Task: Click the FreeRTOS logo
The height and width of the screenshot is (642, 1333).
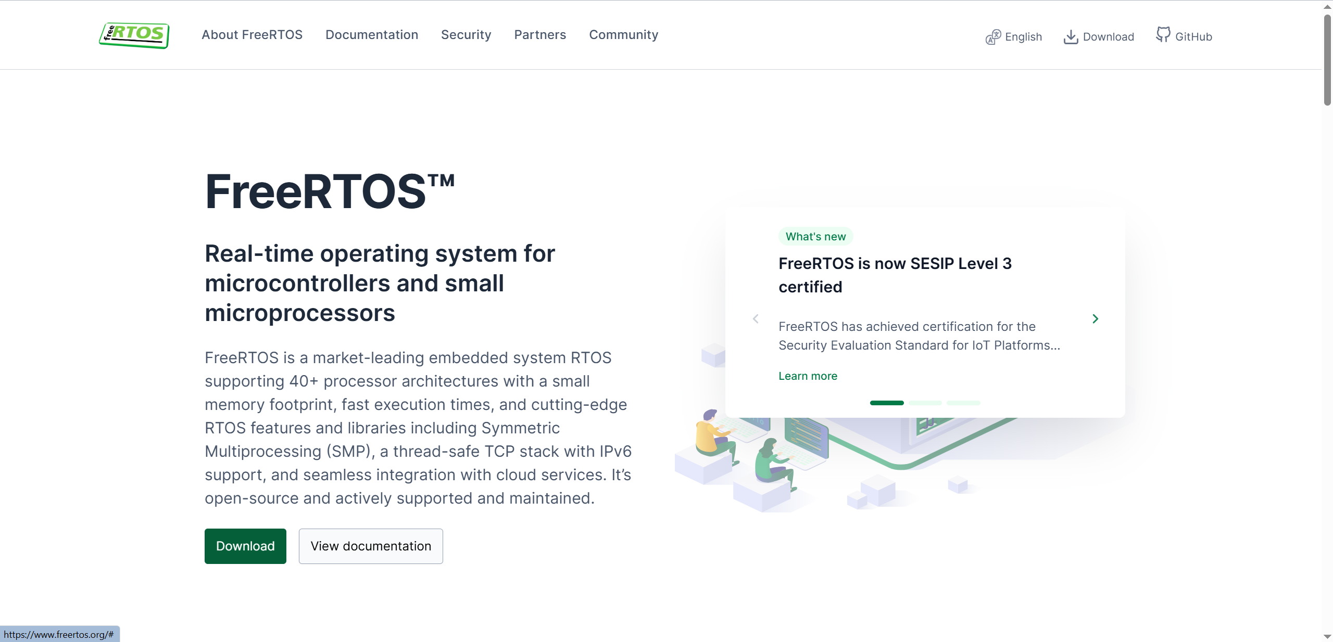Action: (x=134, y=35)
